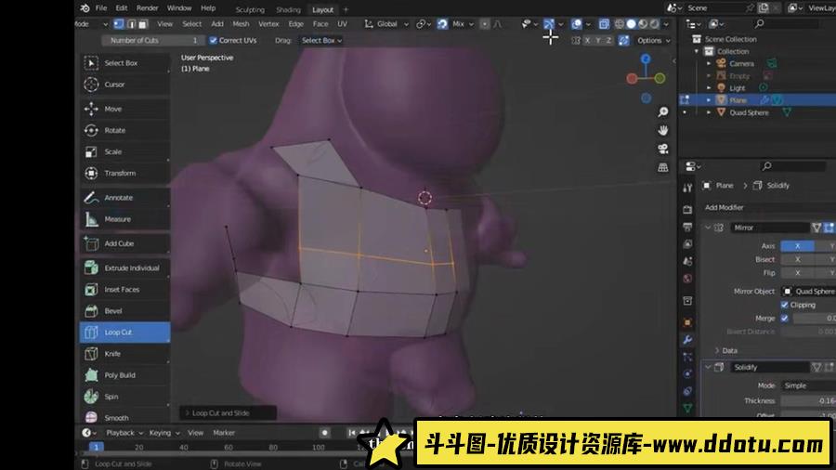Activate the Cursor tool
The width and height of the screenshot is (836, 470).
click(124, 85)
